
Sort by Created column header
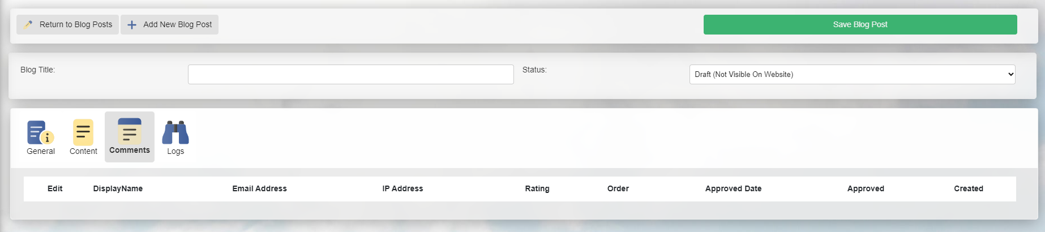pos(969,188)
